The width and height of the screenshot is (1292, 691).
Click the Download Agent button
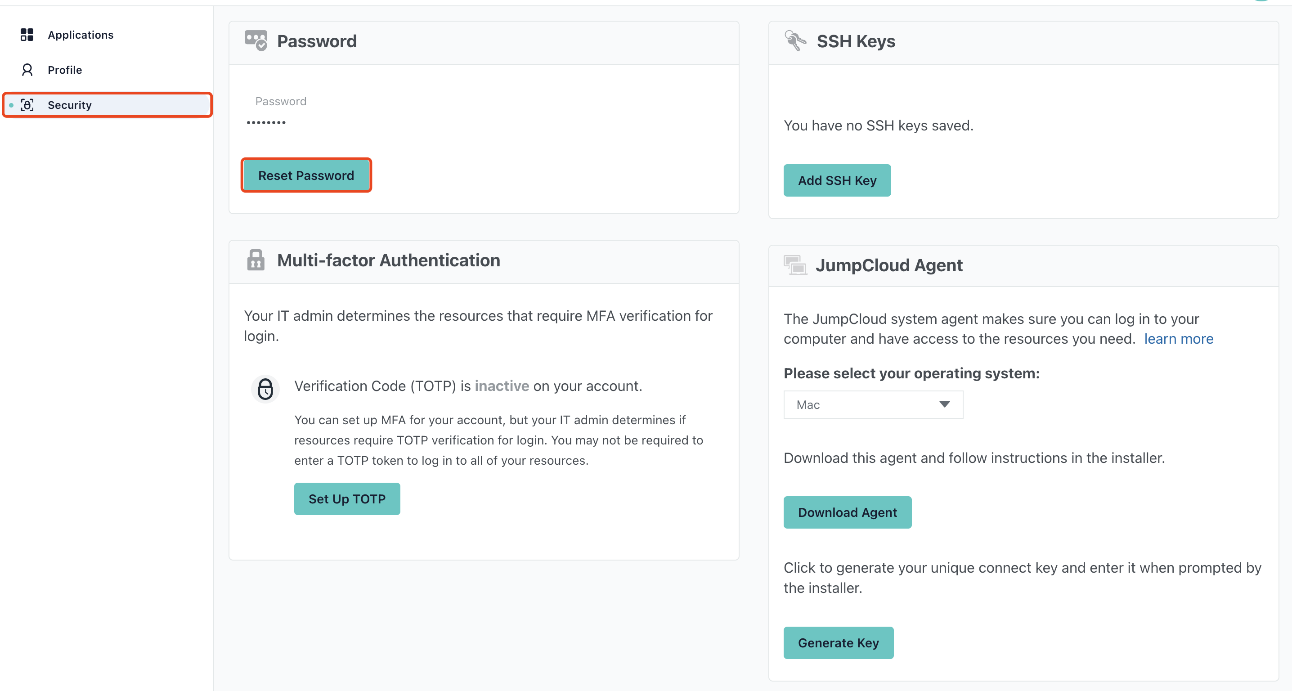pyautogui.click(x=848, y=512)
